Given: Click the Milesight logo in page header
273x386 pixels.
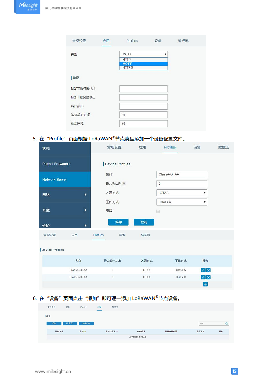Looking at the screenshot, I should point(28,7).
